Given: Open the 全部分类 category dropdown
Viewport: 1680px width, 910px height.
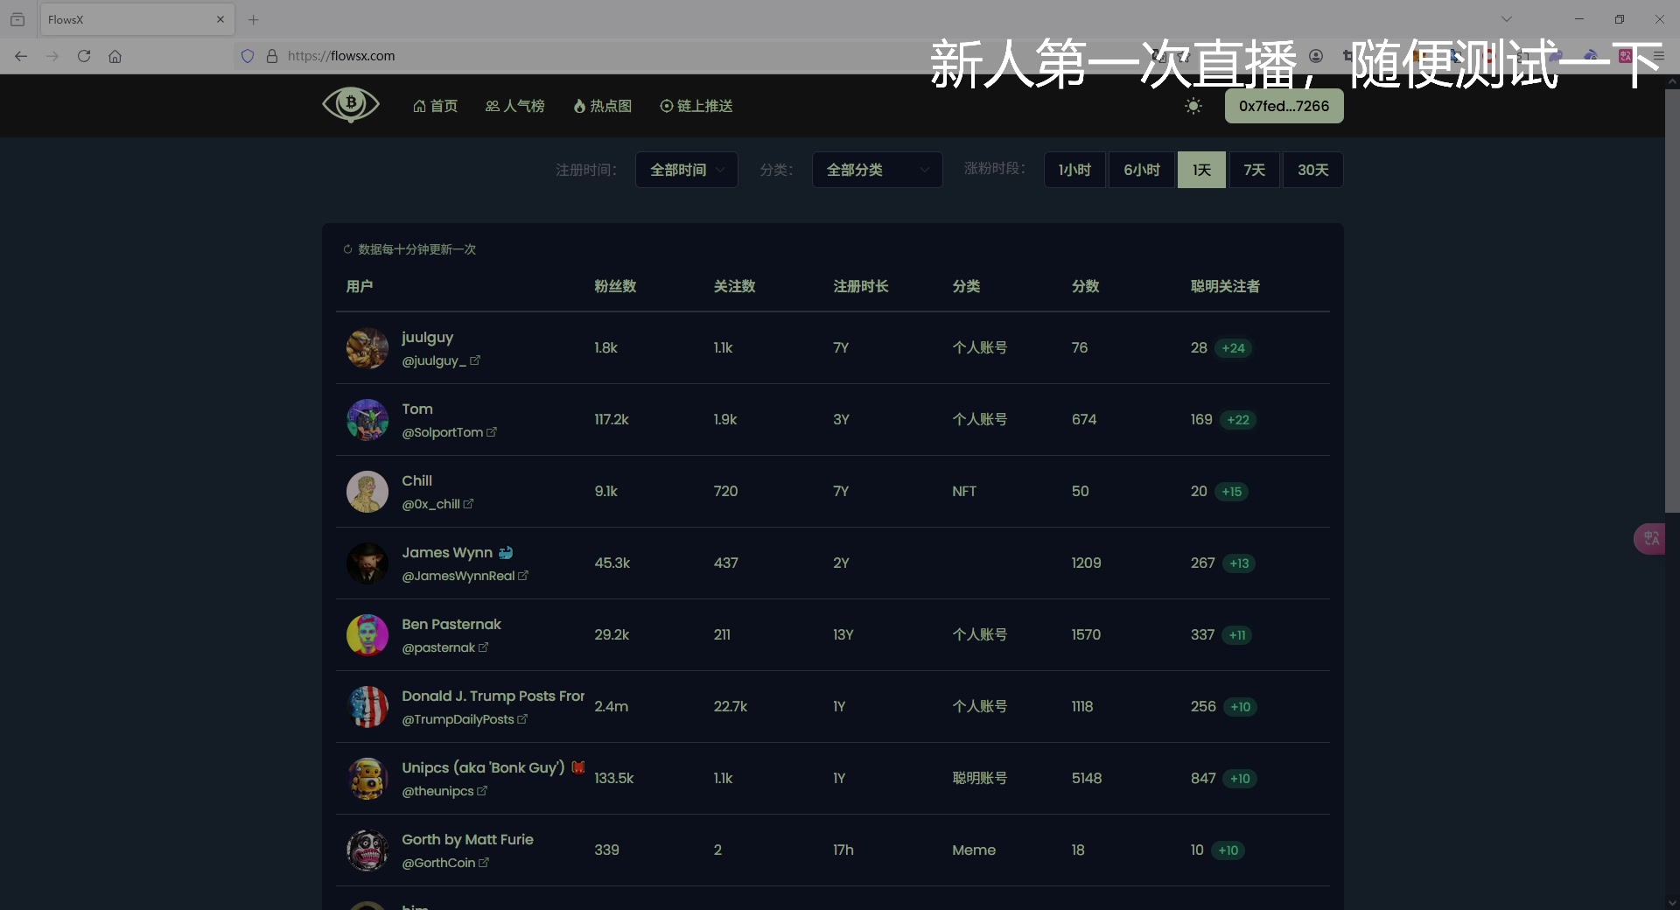Looking at the screenshot, I should click(877, 170).
